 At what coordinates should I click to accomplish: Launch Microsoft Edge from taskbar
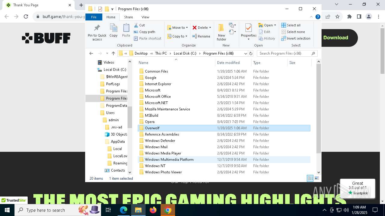click(124, 210)
